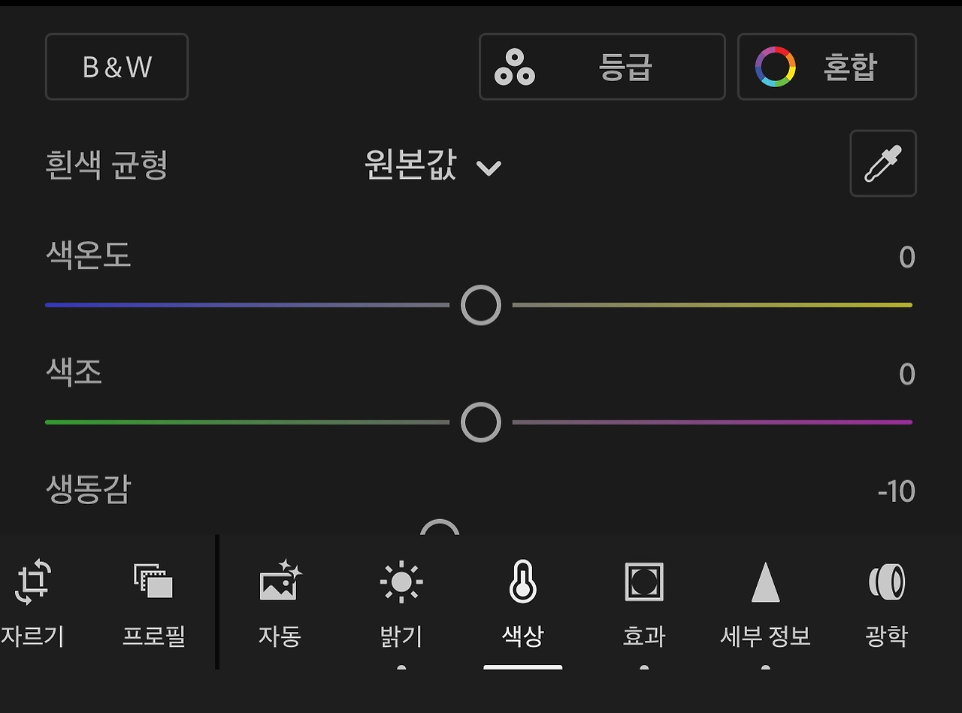Expand the 원본값 white balance dropdown
The width and height of the screenshot is (962, 713).
coord(433,165)
